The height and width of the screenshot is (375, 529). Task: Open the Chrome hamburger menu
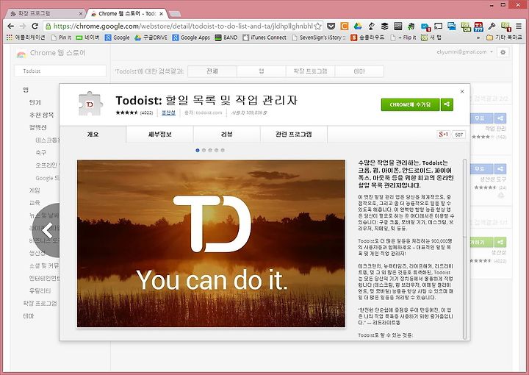click(x=519, y=26)
